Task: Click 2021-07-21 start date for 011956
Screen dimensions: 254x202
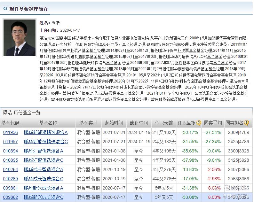Action: point(114,132)
